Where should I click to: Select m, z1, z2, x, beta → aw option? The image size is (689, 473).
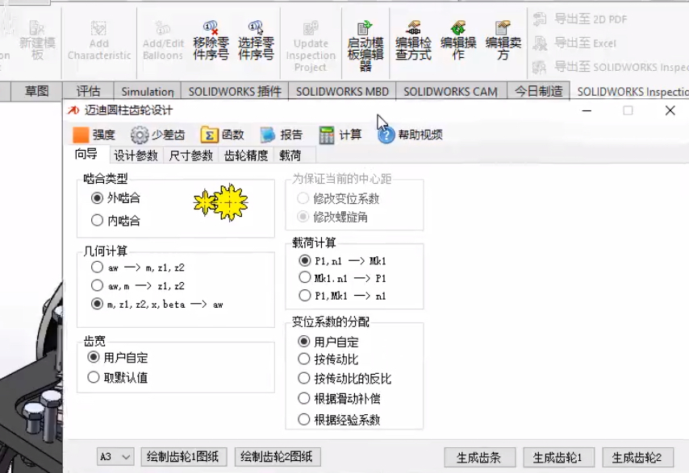tap(97, 304)
